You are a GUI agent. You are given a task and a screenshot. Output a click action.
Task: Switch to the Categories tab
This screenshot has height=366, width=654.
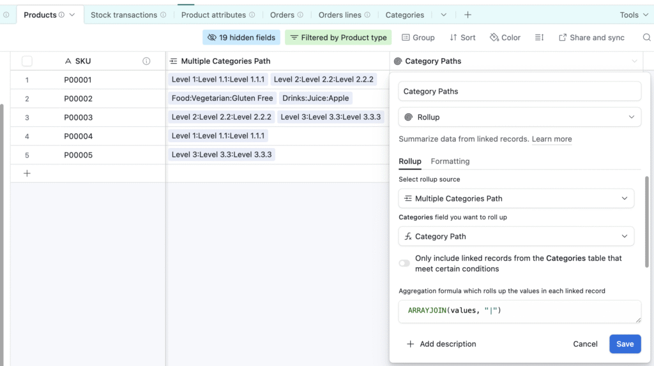click(404, 15)
